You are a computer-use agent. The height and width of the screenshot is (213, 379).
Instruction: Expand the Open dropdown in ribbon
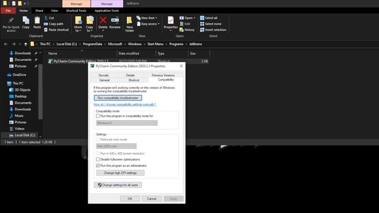click(x=188, y=18)
